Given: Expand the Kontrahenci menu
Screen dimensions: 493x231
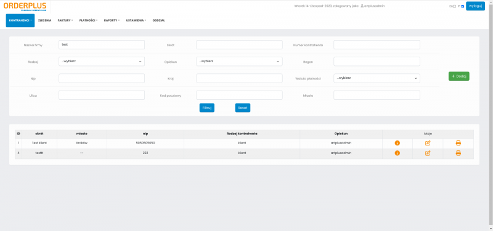Looking at the screenshot, I should tap(20, 20).
